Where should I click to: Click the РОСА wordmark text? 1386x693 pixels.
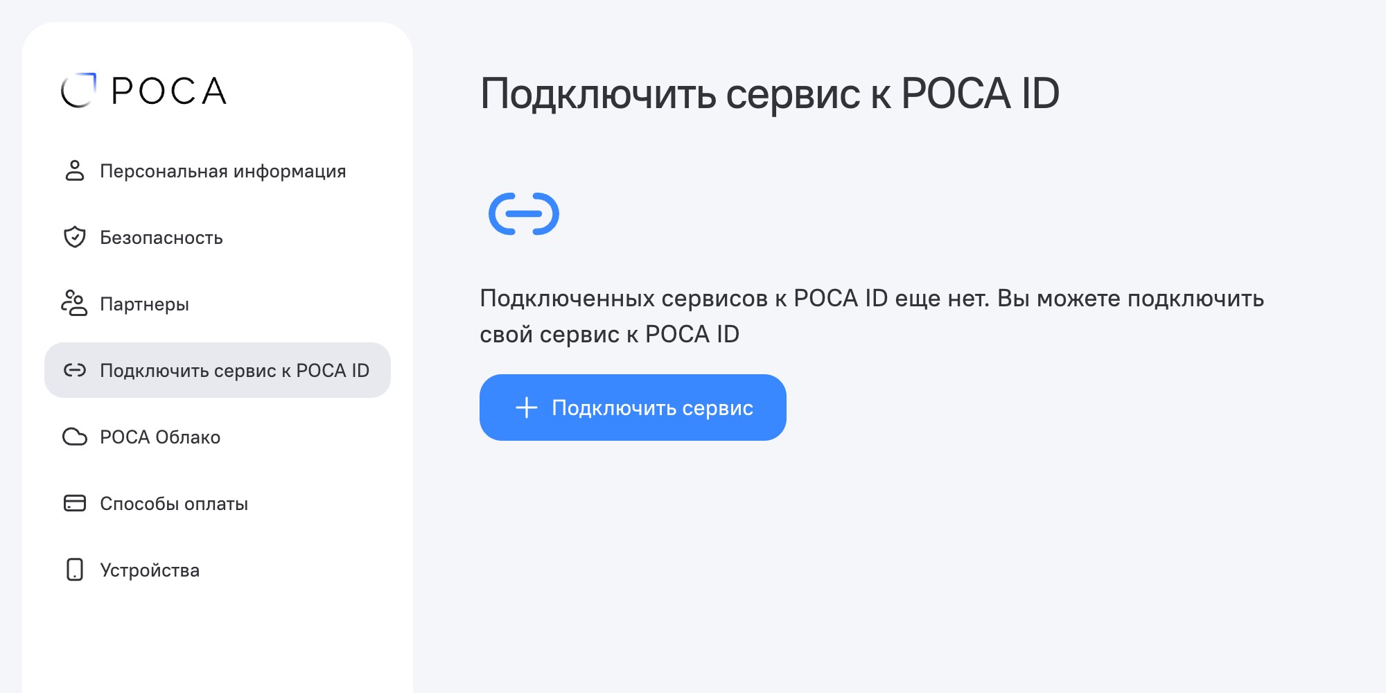coord(169,91)
